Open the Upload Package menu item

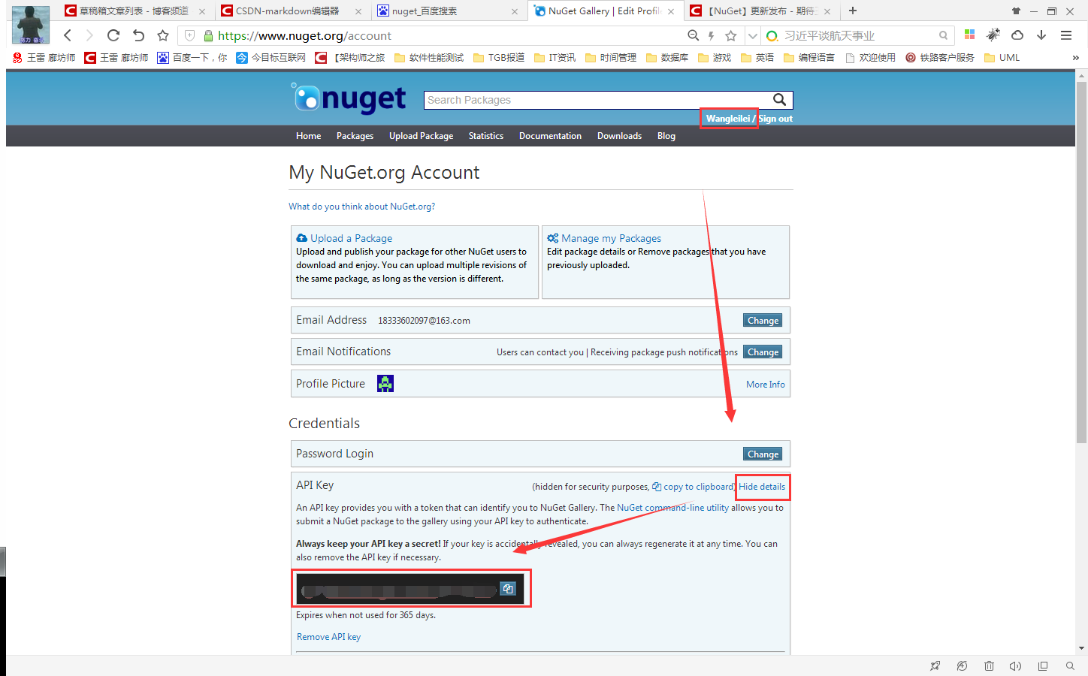pos(421,136)
